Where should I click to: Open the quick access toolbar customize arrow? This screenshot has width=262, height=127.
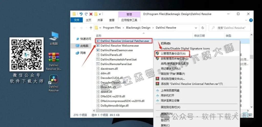tap(100, 14)
